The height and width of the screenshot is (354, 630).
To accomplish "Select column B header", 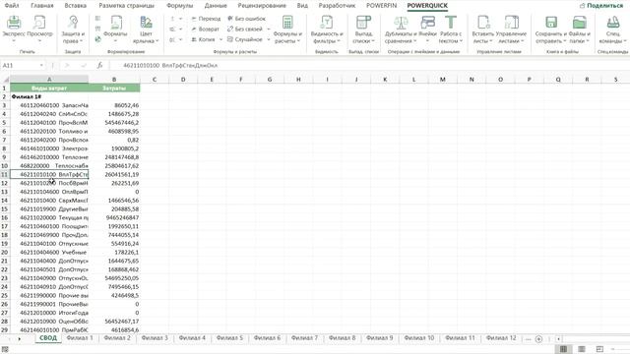I will point(114,80).
